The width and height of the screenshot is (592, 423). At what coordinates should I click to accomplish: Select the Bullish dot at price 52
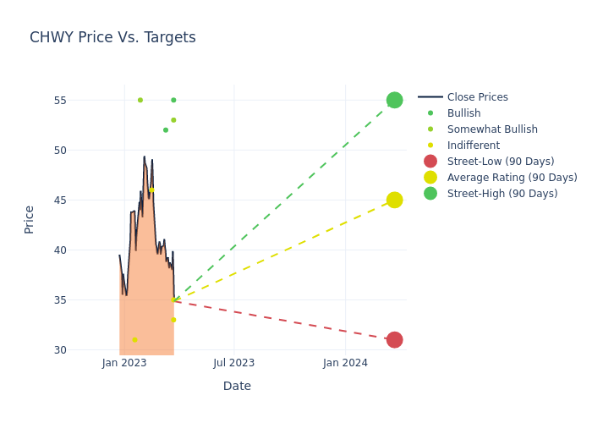[x=166, y=129]
